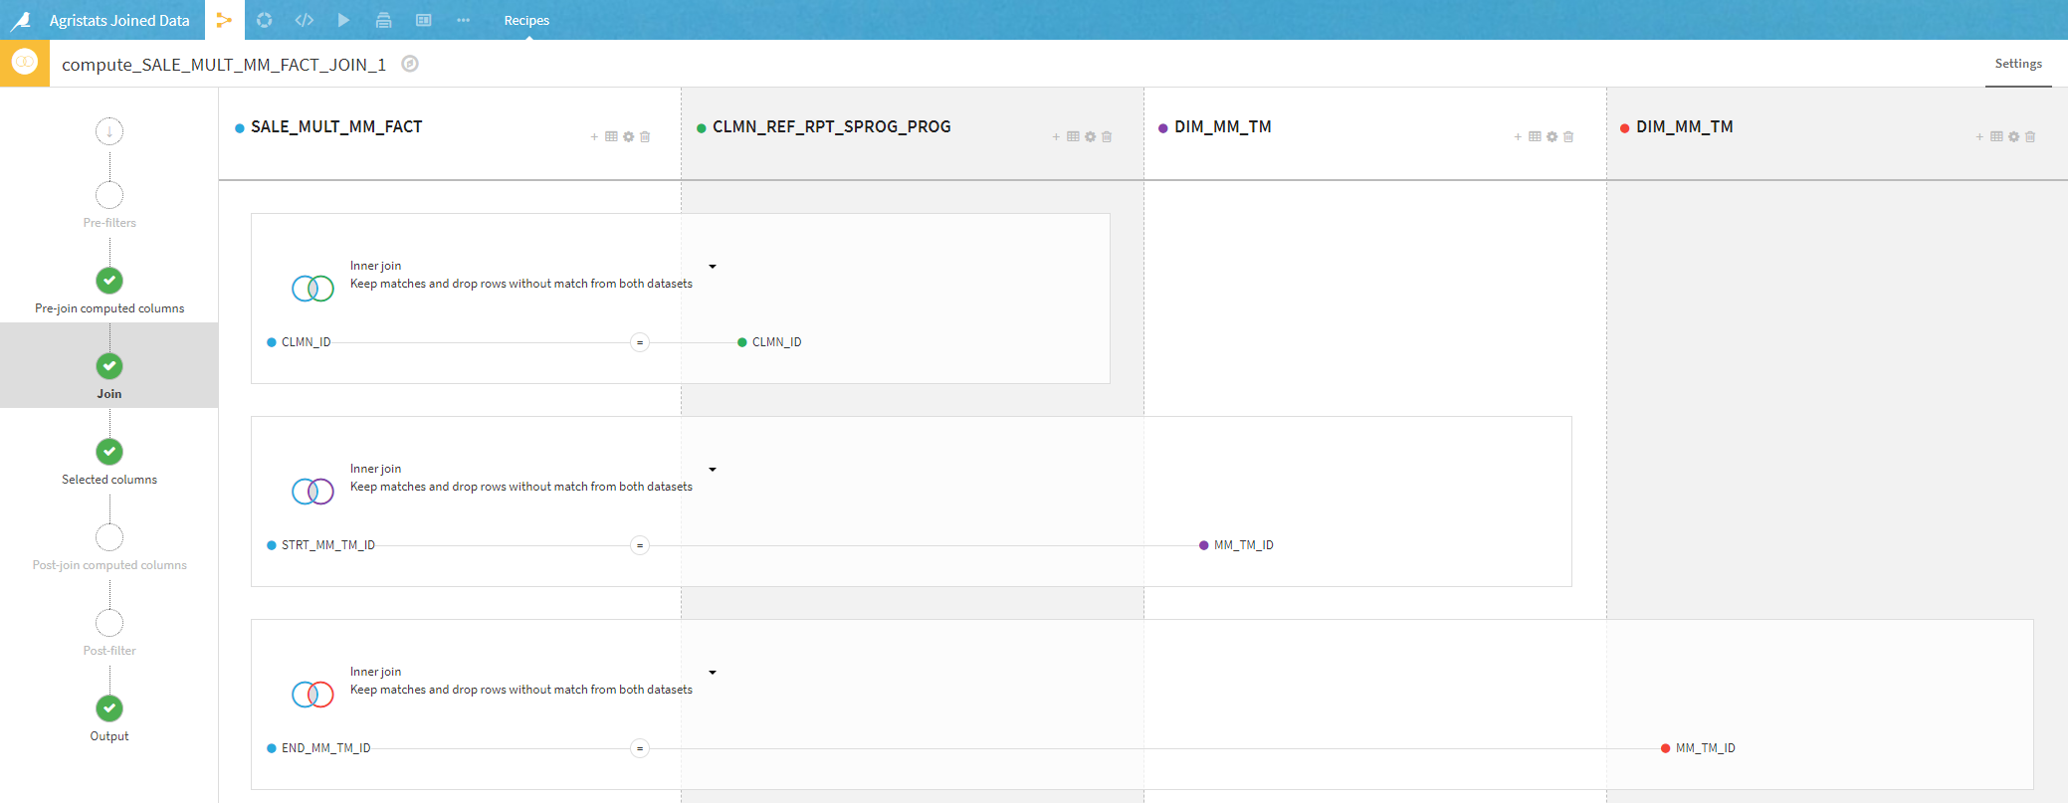
Task: Select the CLMN_REF_RPT_SPROG_PROG dataset header
Action: click(832, 127)
